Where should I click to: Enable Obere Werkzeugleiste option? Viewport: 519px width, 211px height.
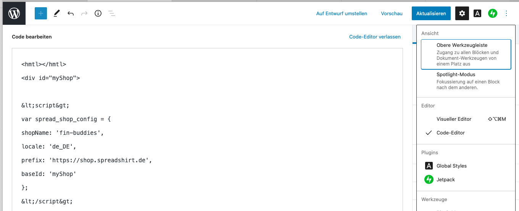click(x=466, y=54)
